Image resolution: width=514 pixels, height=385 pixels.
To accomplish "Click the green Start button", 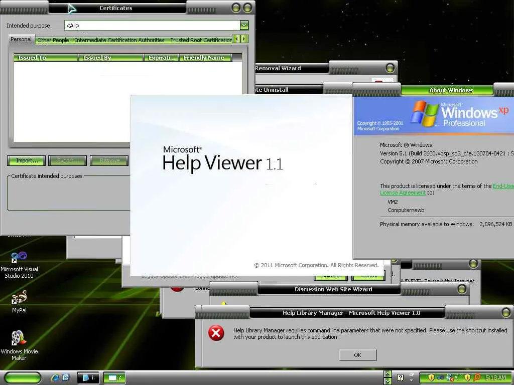I will [x=23, y=378].
